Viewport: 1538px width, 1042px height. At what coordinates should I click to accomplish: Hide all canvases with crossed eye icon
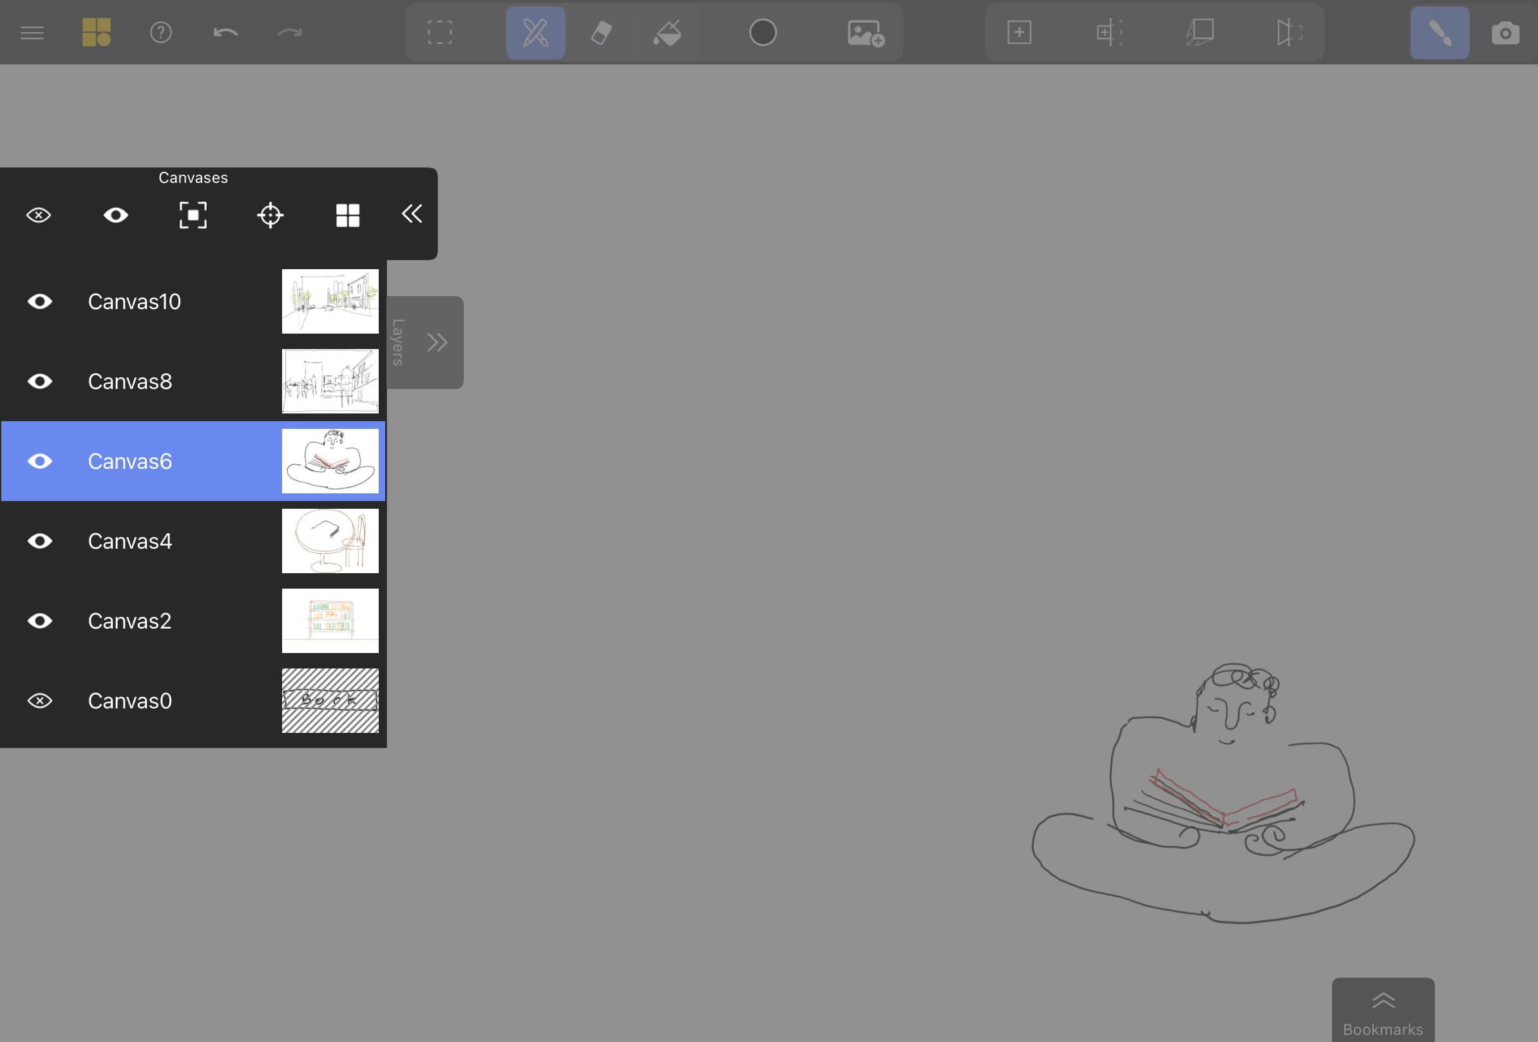39,215
